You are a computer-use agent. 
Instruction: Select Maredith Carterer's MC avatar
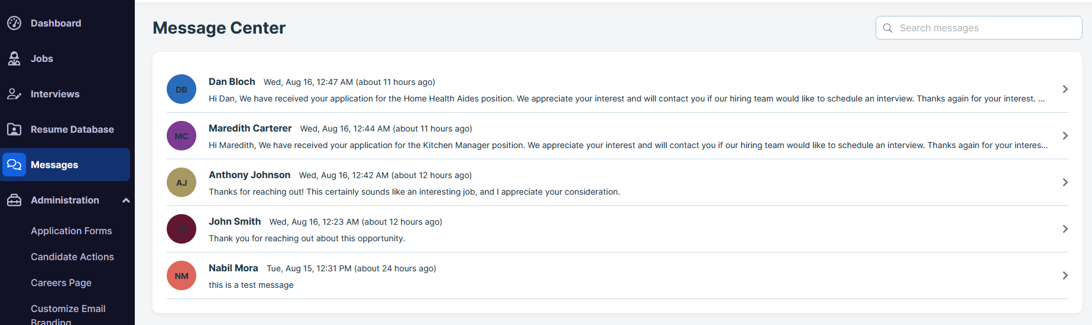(182, 136)
